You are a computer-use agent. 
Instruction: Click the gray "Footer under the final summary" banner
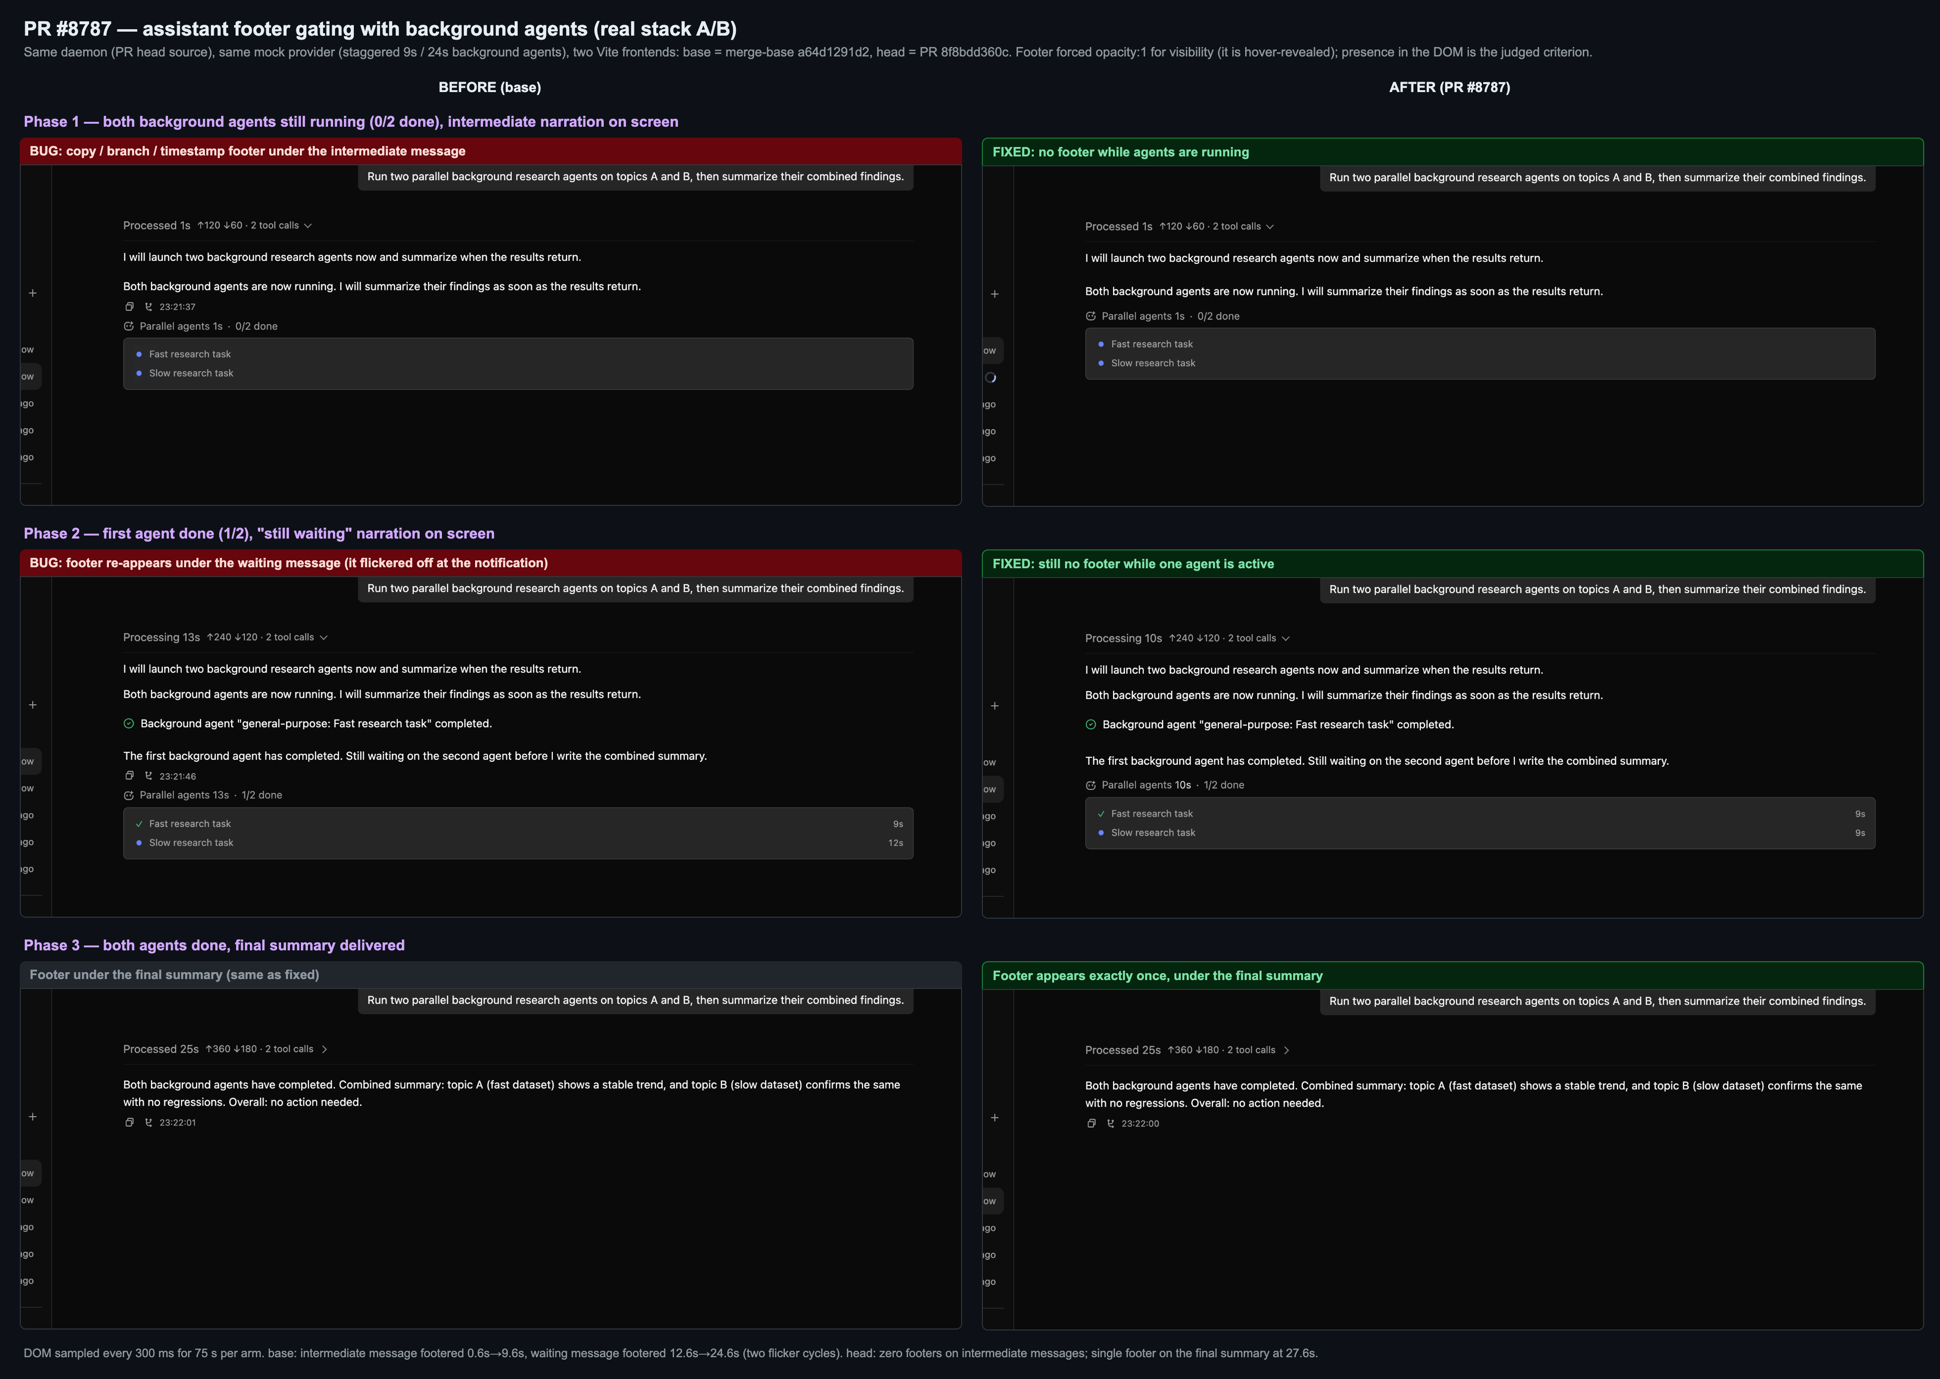491,975
